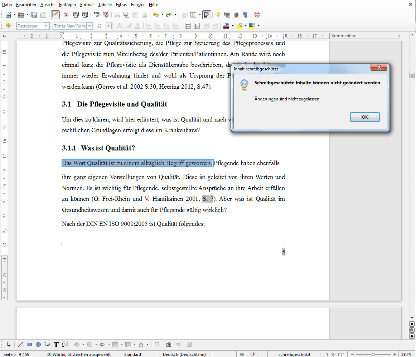
Task: Export directly as PDF
Action: (x=67, y=15)
